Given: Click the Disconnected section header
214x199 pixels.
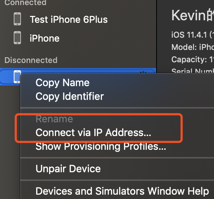Looking at the screenshot, I should (31, 60).
